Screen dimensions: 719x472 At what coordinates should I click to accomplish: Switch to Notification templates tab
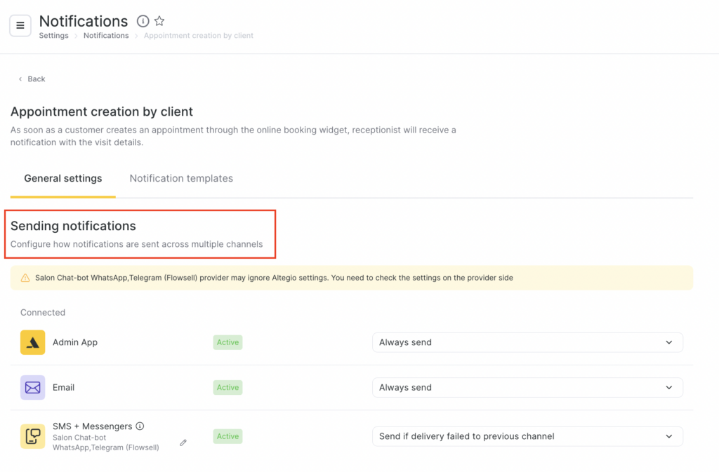coord(181,178)
